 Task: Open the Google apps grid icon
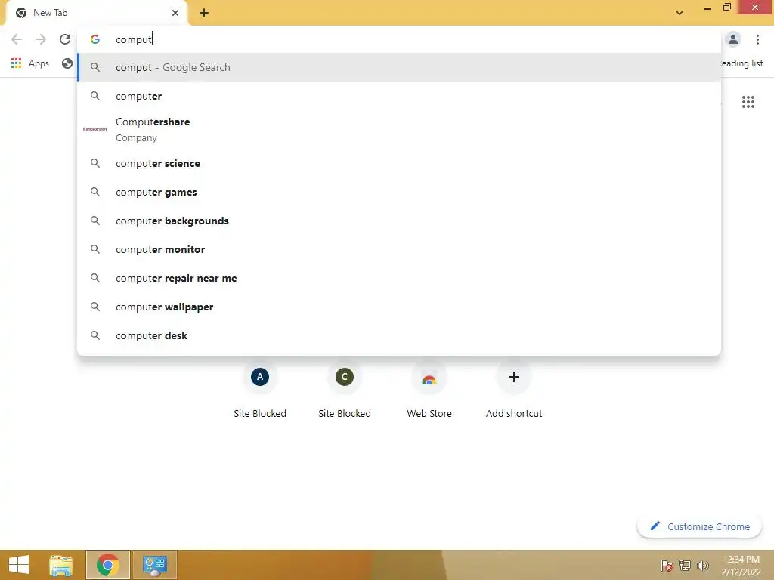coord(748,102)
